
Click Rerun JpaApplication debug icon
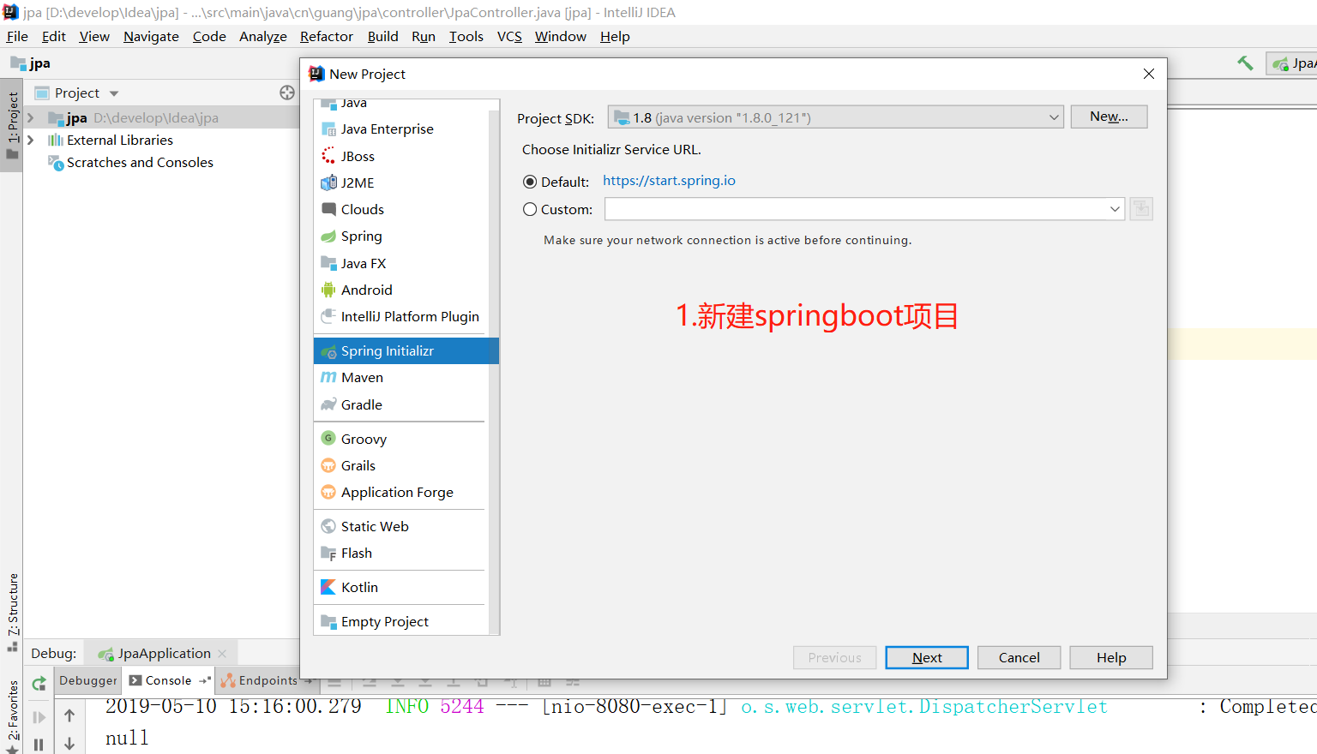coord(39,684)
